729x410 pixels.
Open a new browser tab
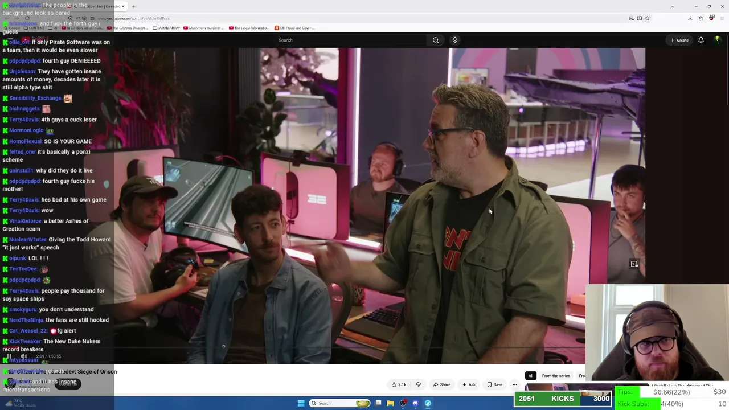click(x=133, y=6)
